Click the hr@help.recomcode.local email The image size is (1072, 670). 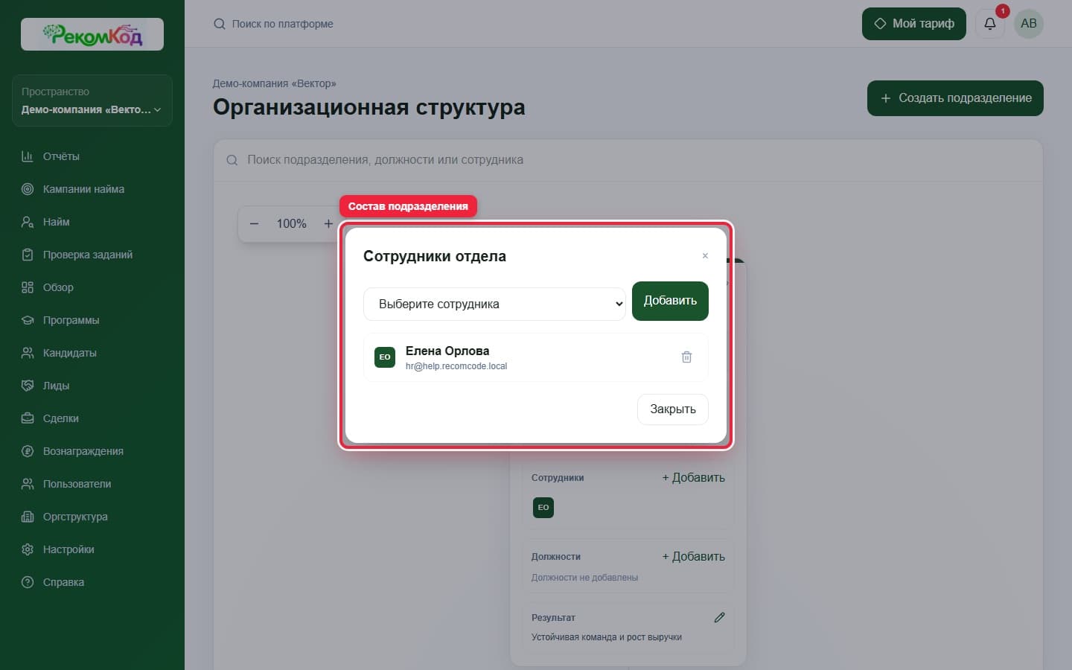(x=456, y=366)
